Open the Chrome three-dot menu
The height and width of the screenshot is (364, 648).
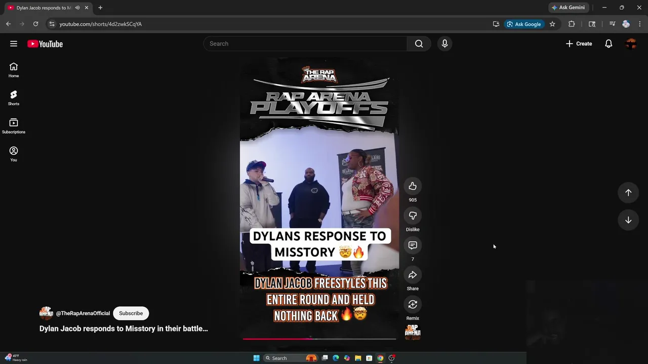pyautogui.click(x=640, y=24)
